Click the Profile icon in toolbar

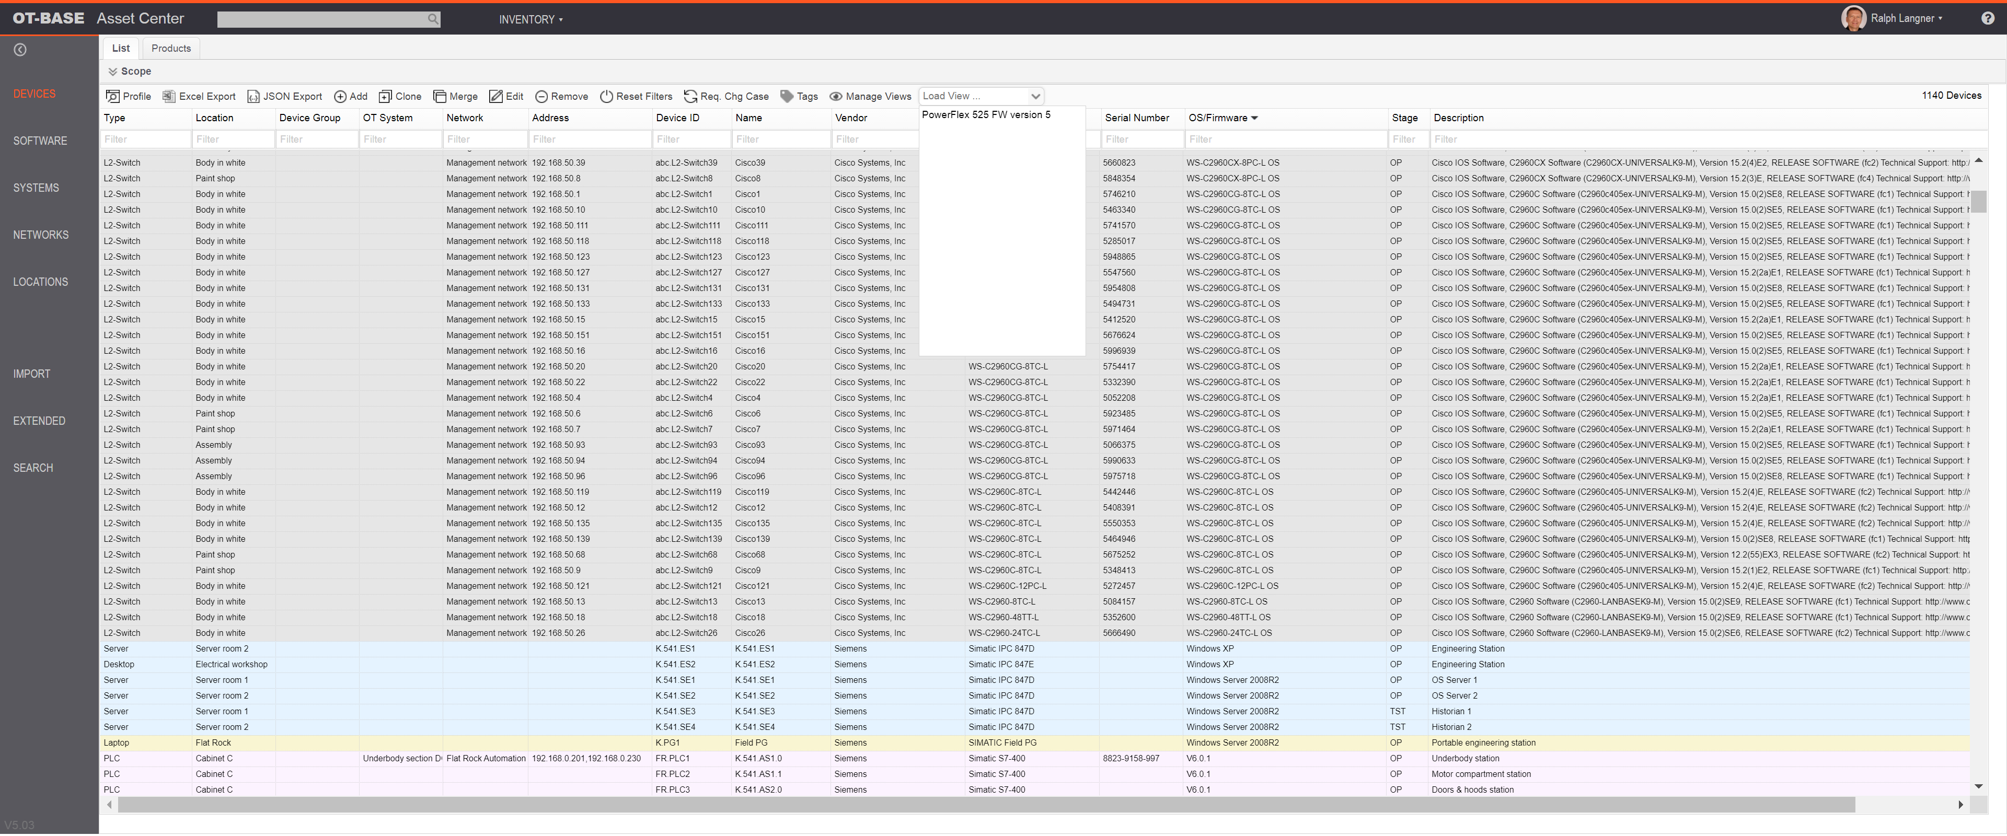click(x=113, y=97)
